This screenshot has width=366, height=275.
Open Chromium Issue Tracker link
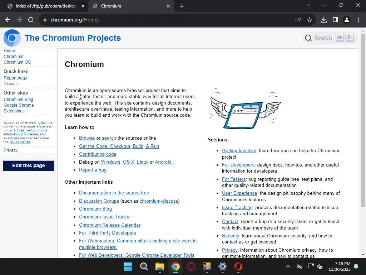105,217
